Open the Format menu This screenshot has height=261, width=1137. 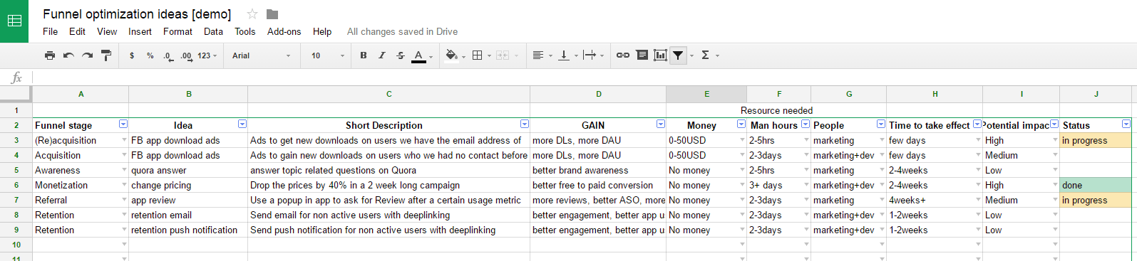(x=178, y=31)
